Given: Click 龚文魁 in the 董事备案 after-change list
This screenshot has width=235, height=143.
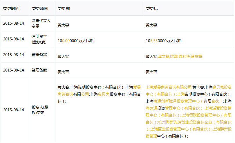Looking at the screenshot, I should [163, 56].
